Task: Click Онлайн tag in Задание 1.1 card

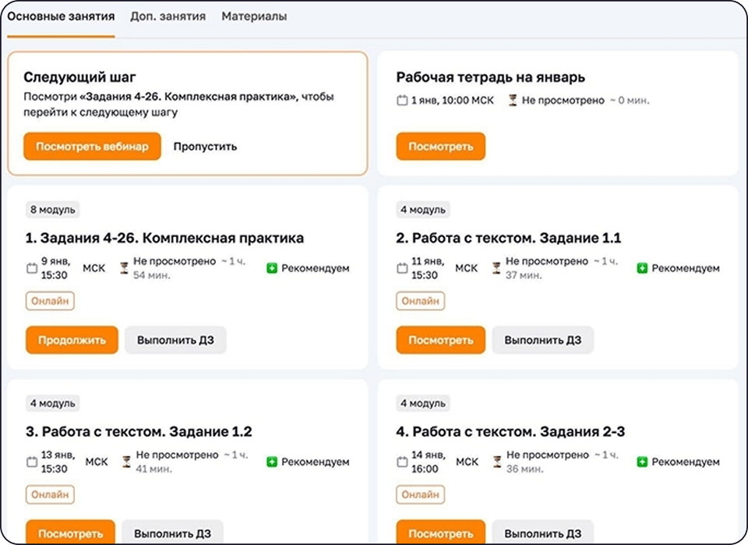Action: [x=420, y=301]
